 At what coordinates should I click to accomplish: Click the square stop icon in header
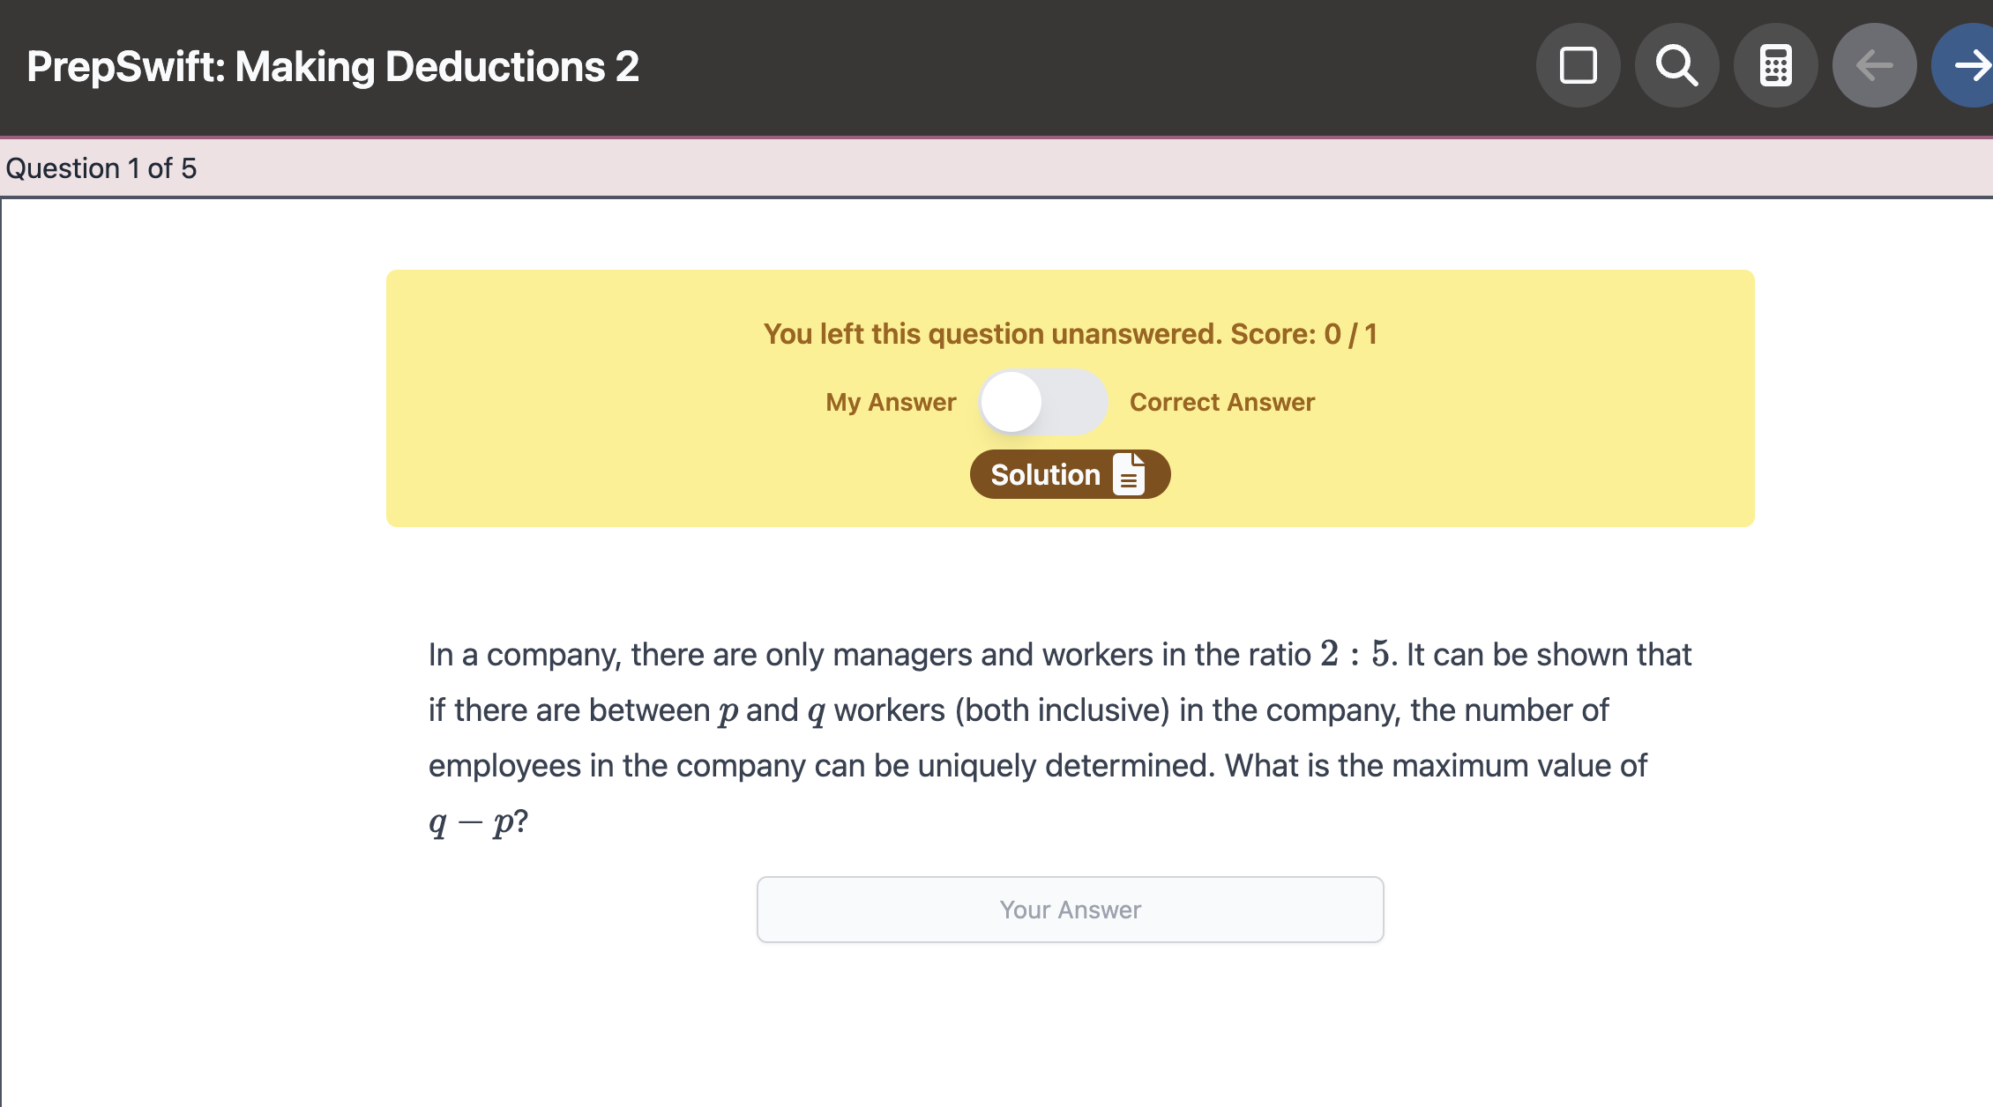(1578, 65)
